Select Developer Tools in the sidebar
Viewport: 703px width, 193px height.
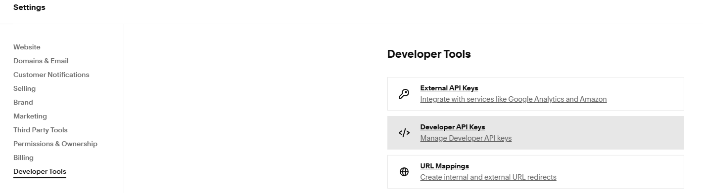click(x=40, y=171)
